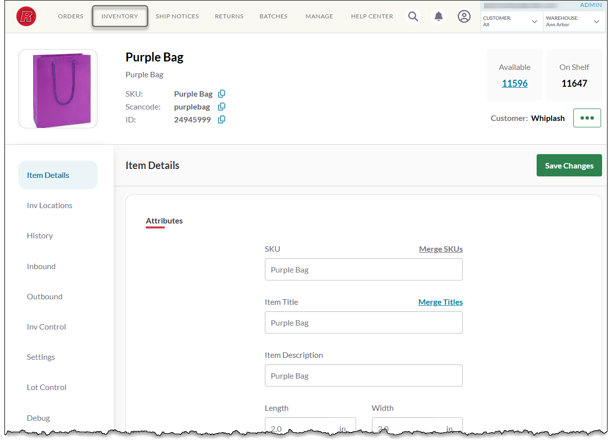Viewport: 612px width, 446px height.
Task: Save changes to the item
Action: coord(569,165)
